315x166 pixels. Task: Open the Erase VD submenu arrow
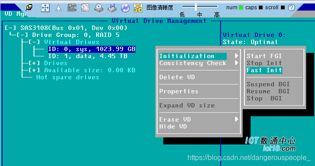(x=236, y=119)
